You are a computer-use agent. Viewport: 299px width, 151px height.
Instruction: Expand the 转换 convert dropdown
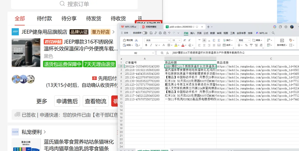tap(261, 40)
